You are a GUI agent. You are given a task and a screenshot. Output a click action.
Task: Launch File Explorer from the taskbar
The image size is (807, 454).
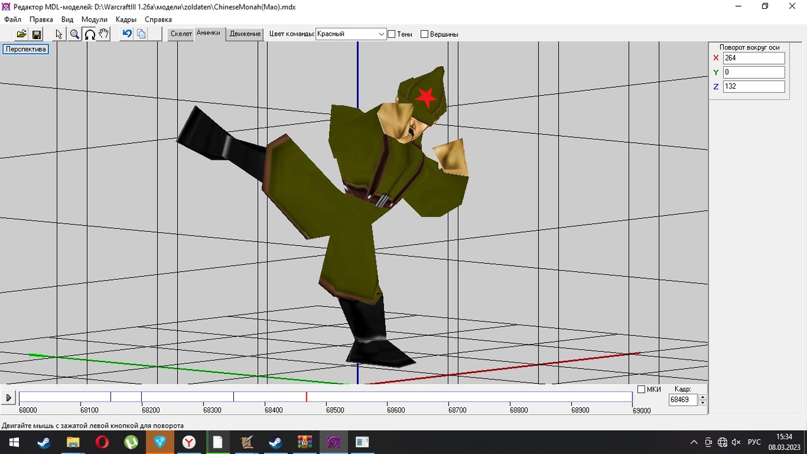coord(73,442)
